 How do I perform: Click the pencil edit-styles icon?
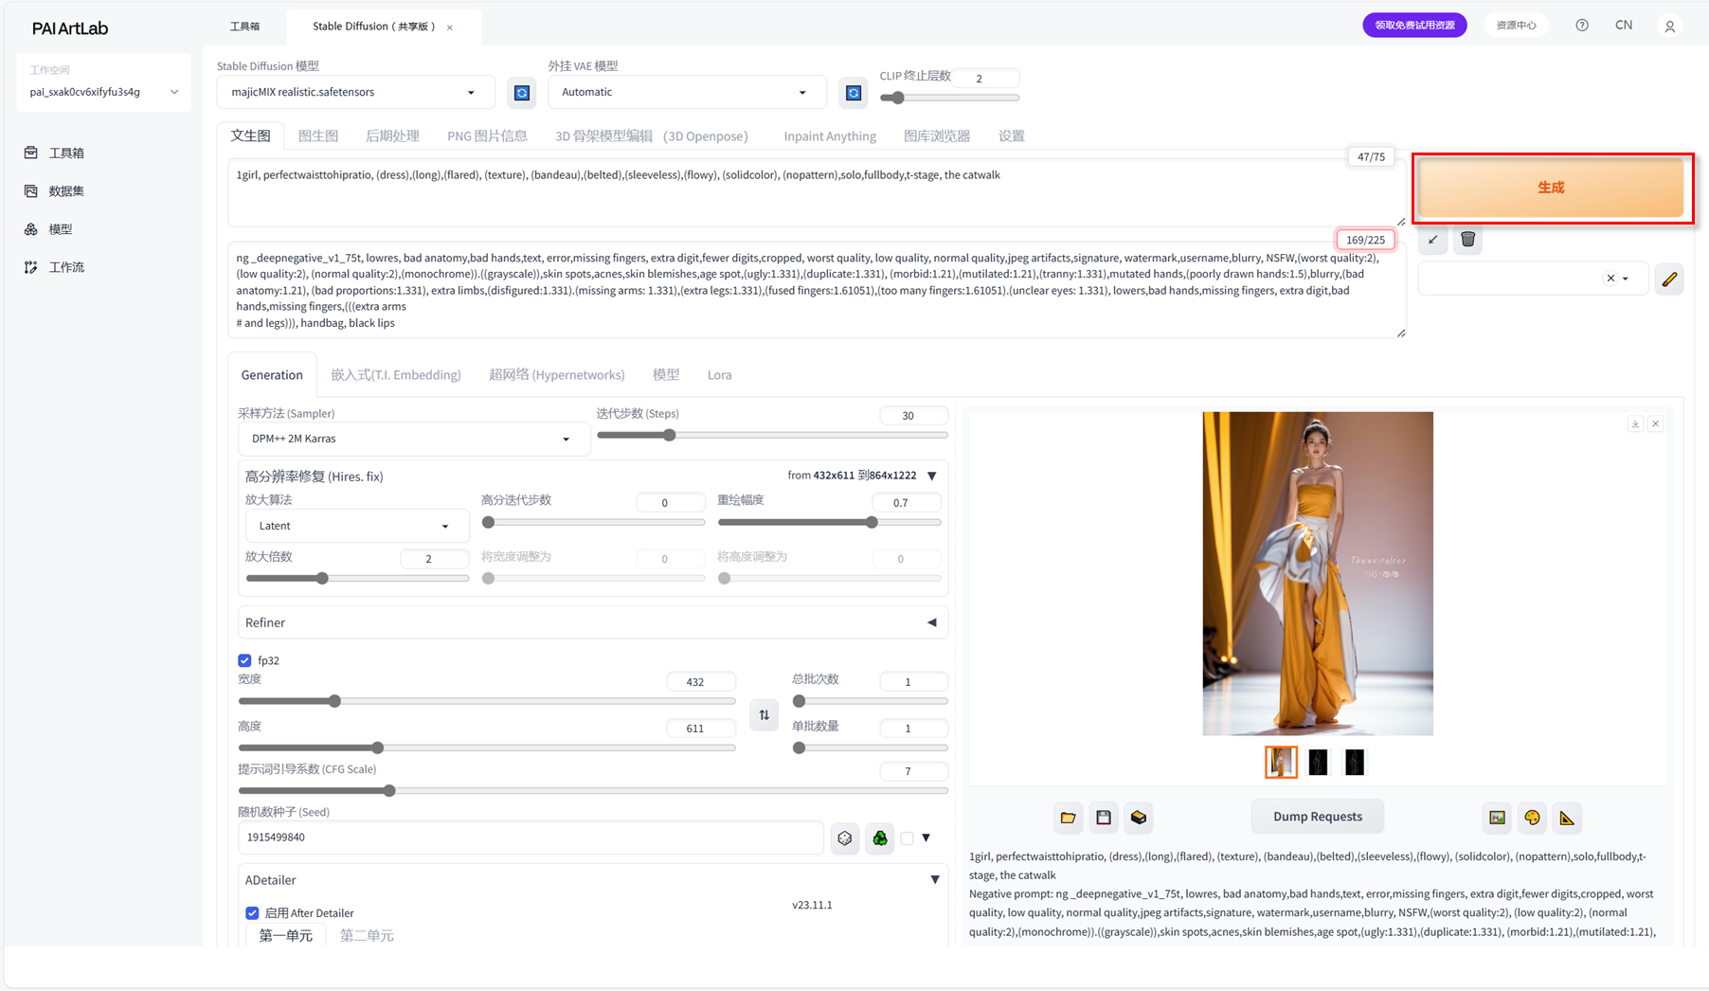tap(1669, 279)
